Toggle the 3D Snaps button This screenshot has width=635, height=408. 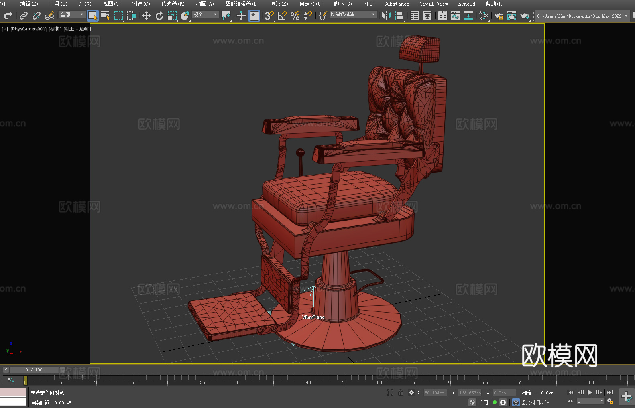point(269,16)
